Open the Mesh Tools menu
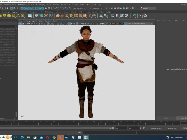Viewport: 187px width, 140px height. click(30, 5)
